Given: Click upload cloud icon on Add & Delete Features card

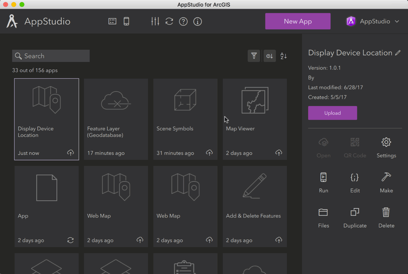Looking at the screenshot, I should point(279,240).
